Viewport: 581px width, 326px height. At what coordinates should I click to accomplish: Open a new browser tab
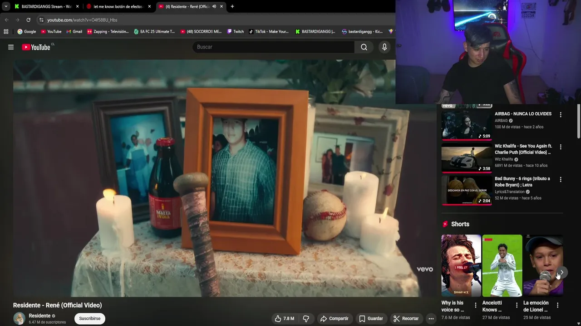click(232, 6)
